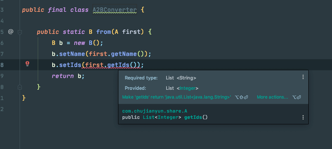Image resolution: width=332 pixels, height=149 pixels.
Task: Click the red error bulb on line 8
Action: click(x=27, y=64)
